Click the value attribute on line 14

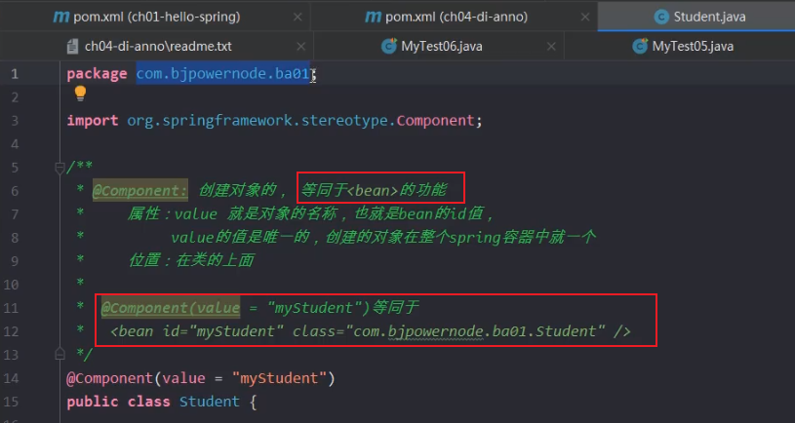pos(184,378)
